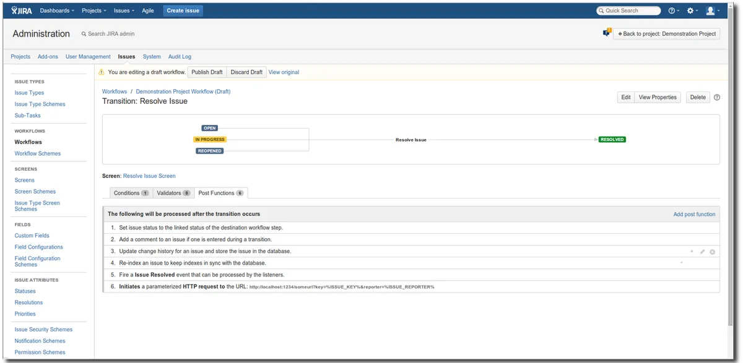
Task: Switch to the Conditions tab
Action: (x=131, y=193)
